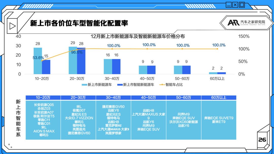Click the dark blue bar labeled 15
The width and height of the screenshot is (274, 154).
(x=46, y=67)
